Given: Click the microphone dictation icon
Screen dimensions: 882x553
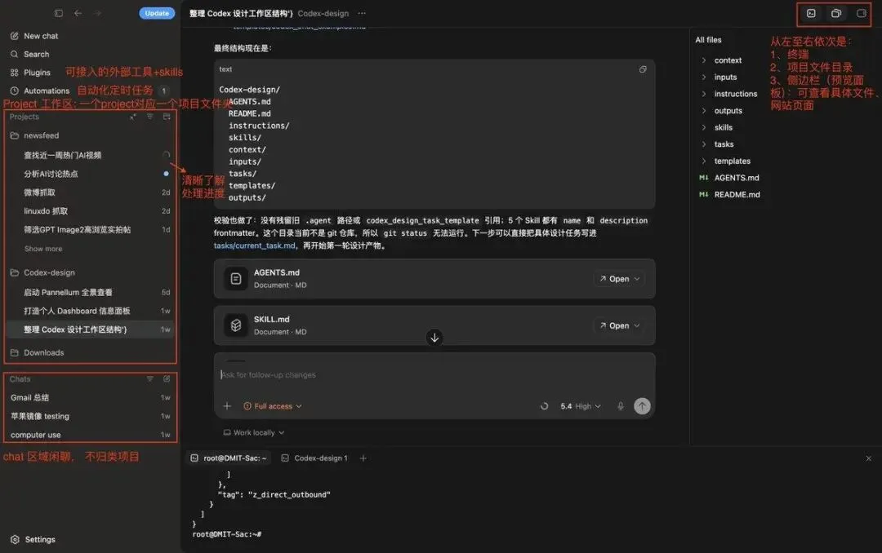Looking at the screenshot, I should 621,405.
